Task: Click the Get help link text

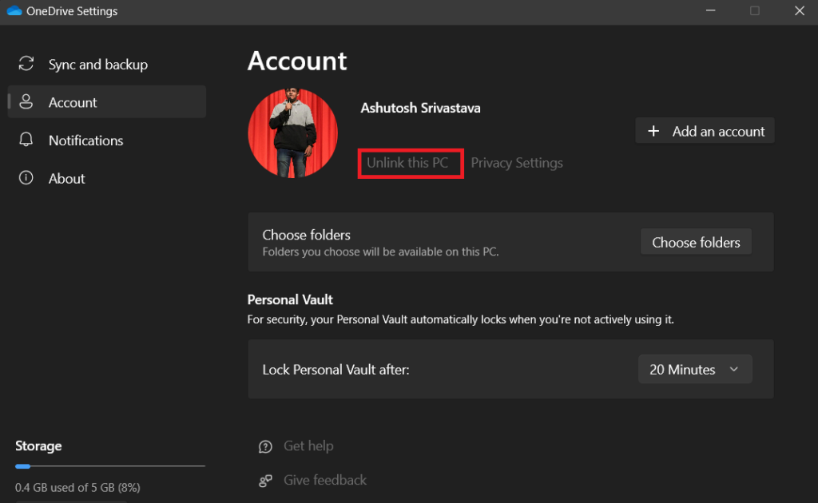Action: (308, 446)
